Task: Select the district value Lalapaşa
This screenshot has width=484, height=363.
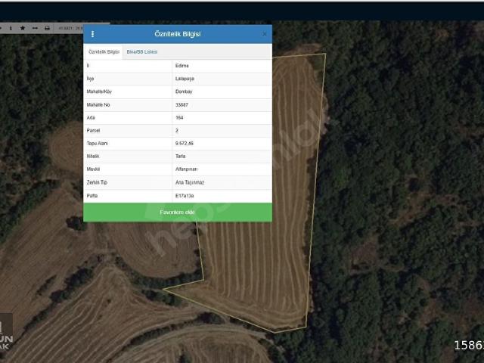Action: tap(185, 79)
